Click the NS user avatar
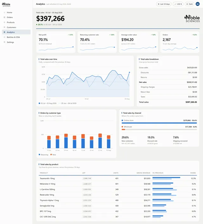Viewport: 203px width, 224px height. coord(198,4)
